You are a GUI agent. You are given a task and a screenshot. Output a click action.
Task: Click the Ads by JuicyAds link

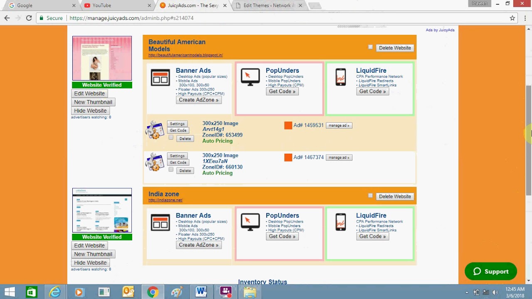[x=440, y=30]
